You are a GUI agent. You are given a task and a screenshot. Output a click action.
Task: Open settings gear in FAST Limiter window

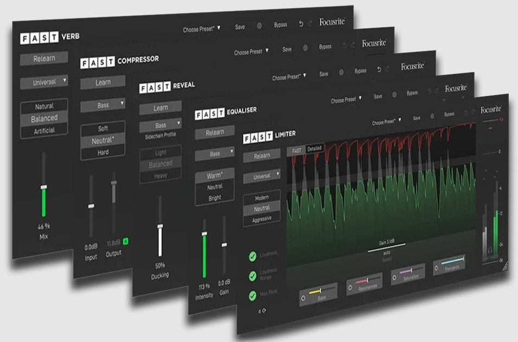coord(432,116)
